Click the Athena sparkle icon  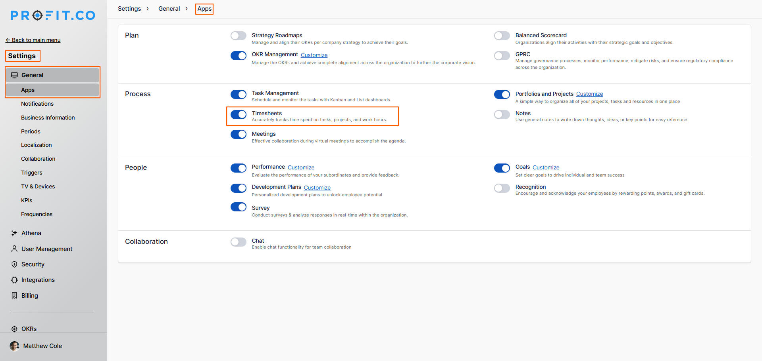[x=14, y=233]
